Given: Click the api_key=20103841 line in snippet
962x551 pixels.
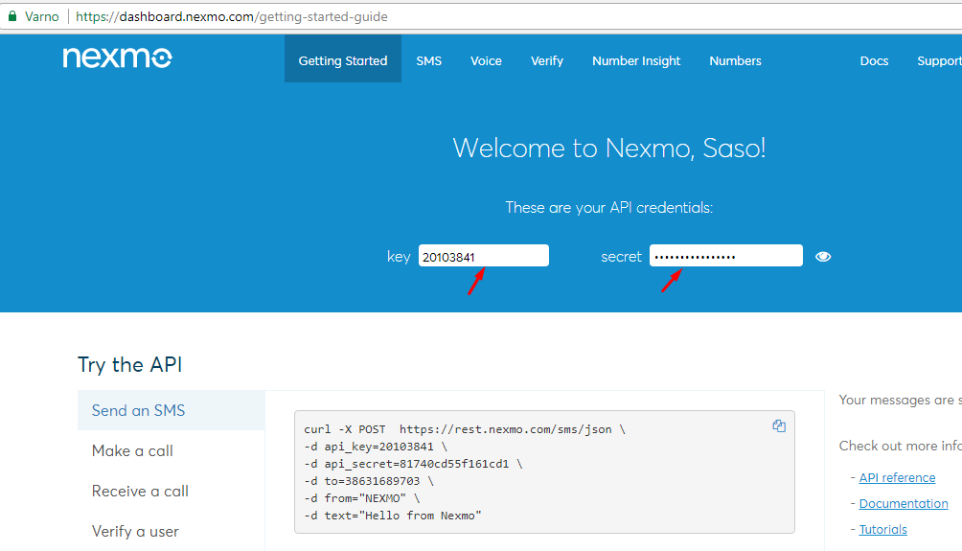Looking at the screenshot, I should 376,447.
